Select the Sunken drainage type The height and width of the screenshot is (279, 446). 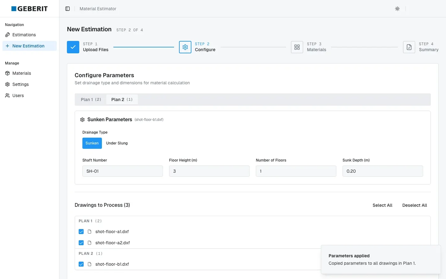pos(92,143)
